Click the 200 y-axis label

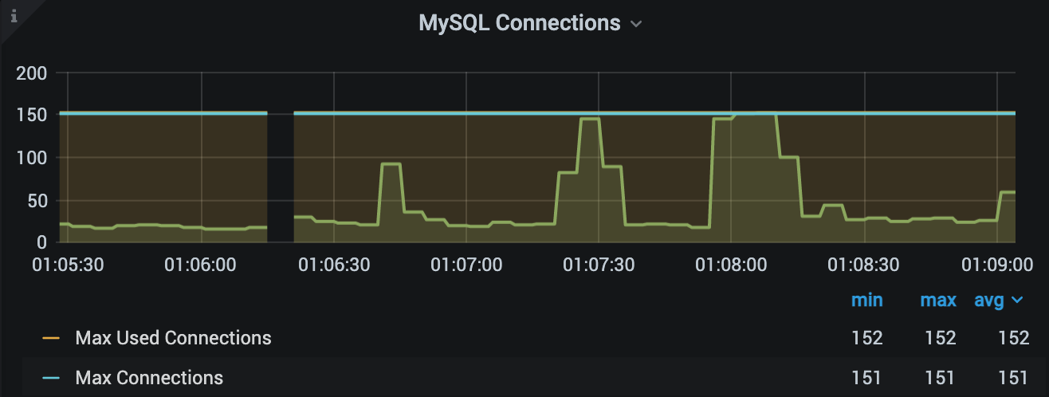click(32, 73)
